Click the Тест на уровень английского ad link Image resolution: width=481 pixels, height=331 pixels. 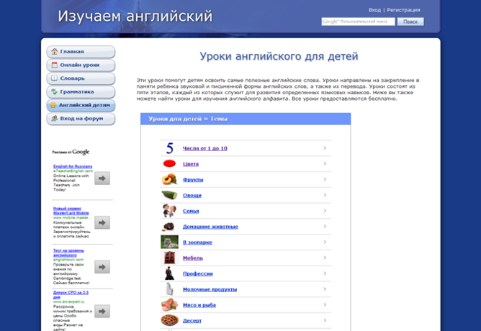pyautogui.click(x=68, y=253)
